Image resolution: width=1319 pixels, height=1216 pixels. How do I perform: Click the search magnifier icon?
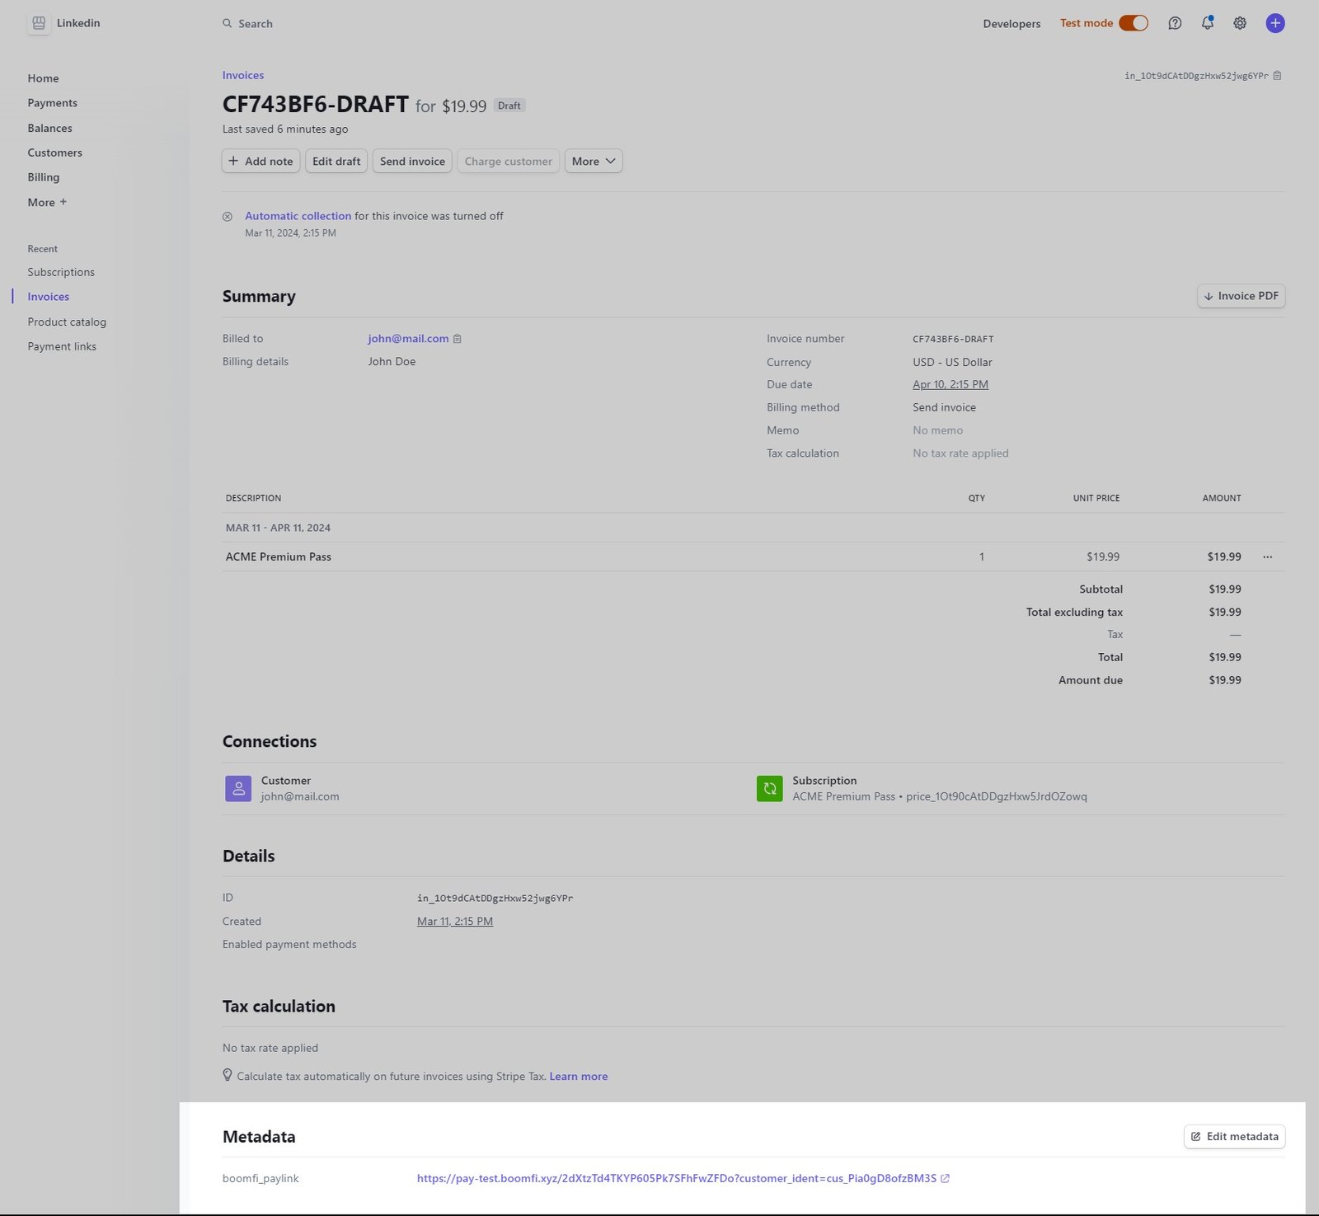pos(227,23)
